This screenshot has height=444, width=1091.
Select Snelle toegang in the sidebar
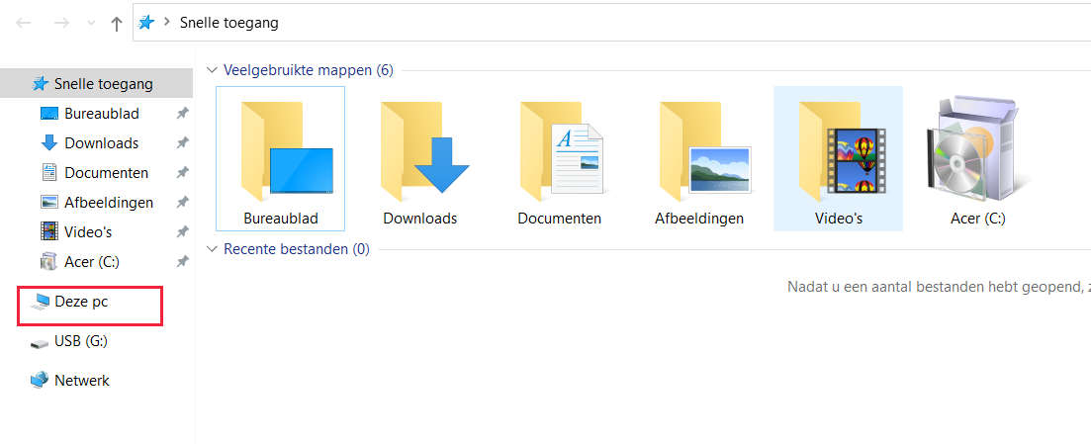coord(96,83)
